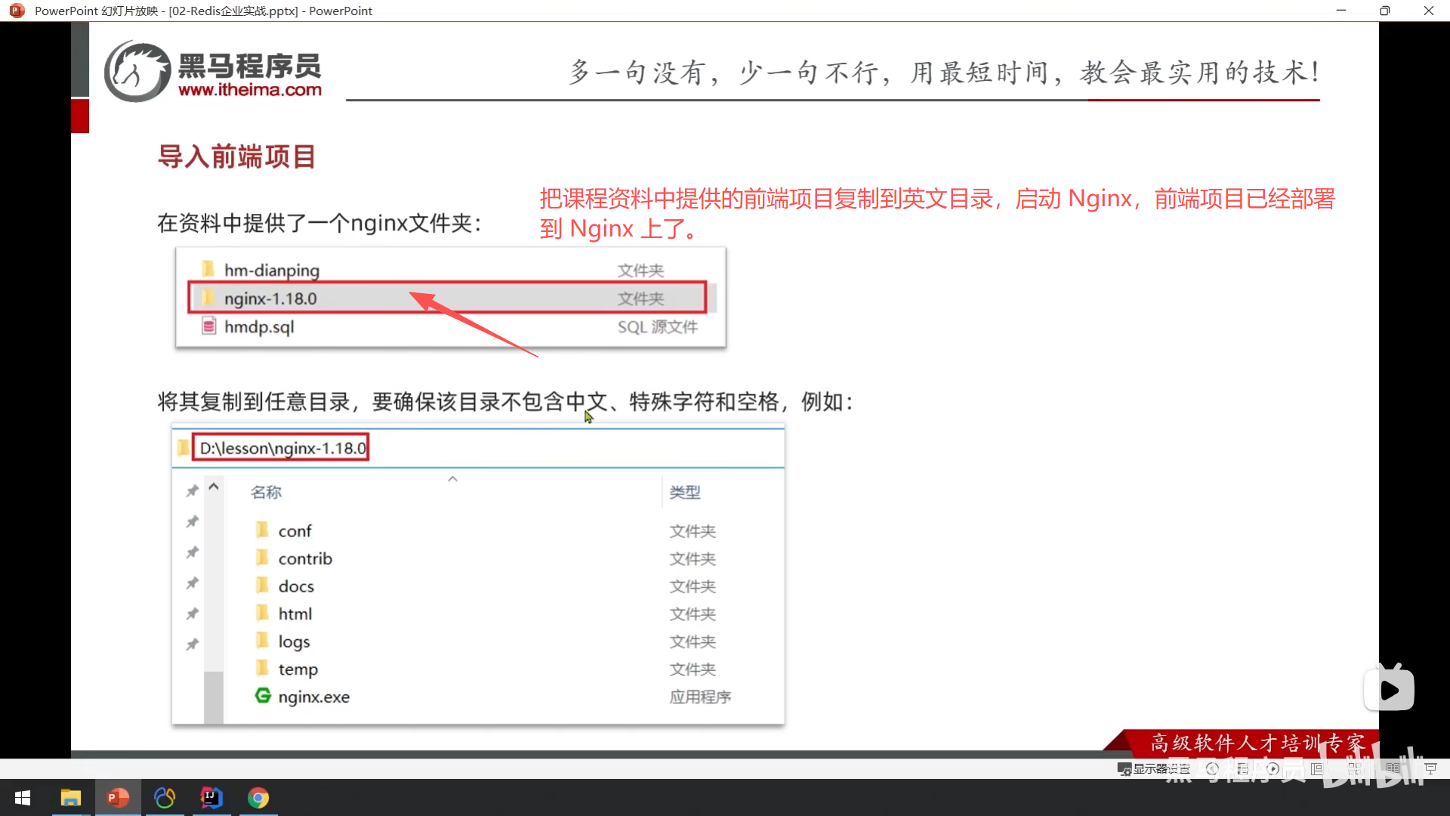
Task: Open slide sorter view icon
Action: [x=1355, y=768]
